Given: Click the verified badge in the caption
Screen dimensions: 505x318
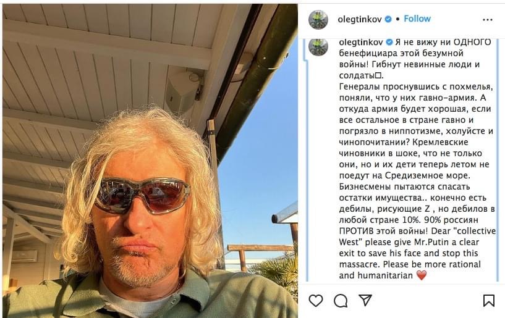Looking at the screenshot, I should coord(389,42).
